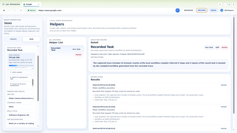Select the CREATE tab in Tasks panel
Viewport: 237px width, 133px height.
(13, 39)
